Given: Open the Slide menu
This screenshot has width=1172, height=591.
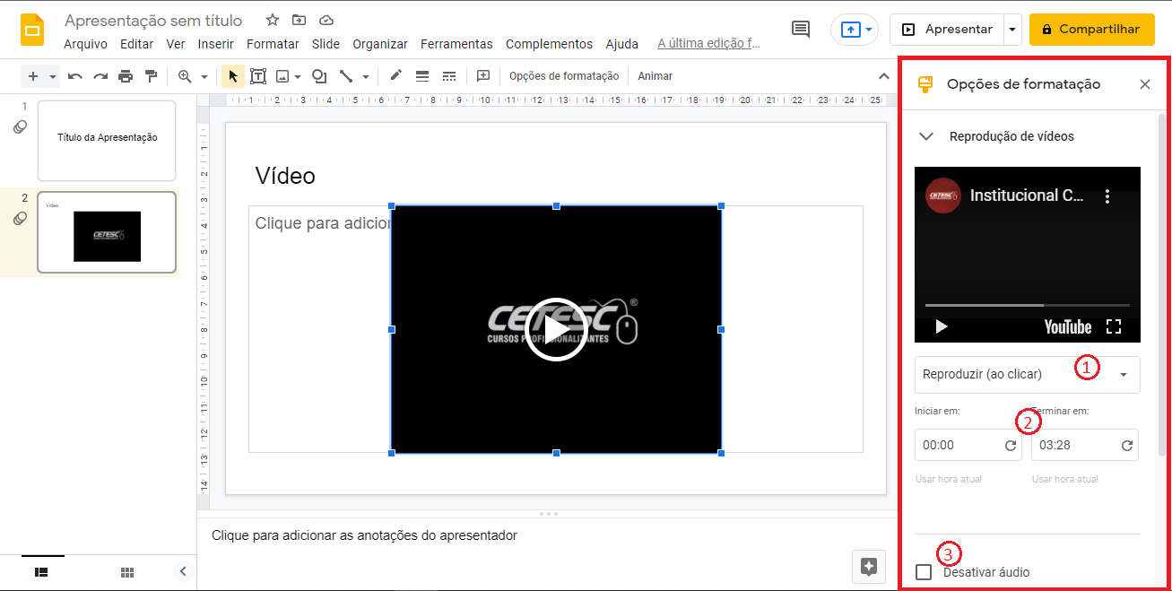Looking at the screenshot, I should pyautogui.click(x=326, y=44).
